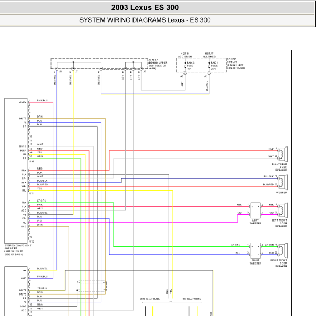Click the 'W/ TELEPHONE' label
This screenshot has width=317, height=316.
(x=192, y=299)
